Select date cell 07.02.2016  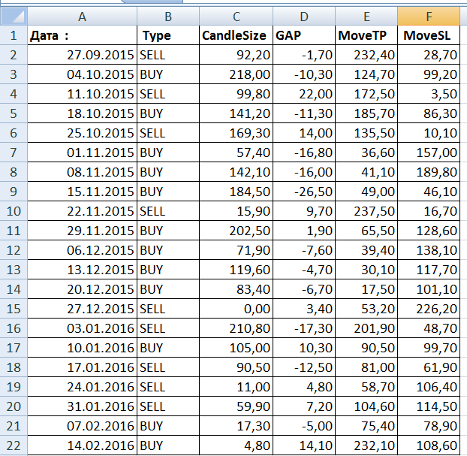pyautogui.click(x=82, y=426)
